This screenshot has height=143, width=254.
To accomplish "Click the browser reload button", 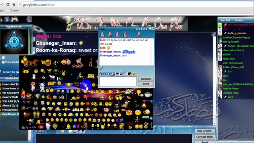I will (x=8, y=5).
